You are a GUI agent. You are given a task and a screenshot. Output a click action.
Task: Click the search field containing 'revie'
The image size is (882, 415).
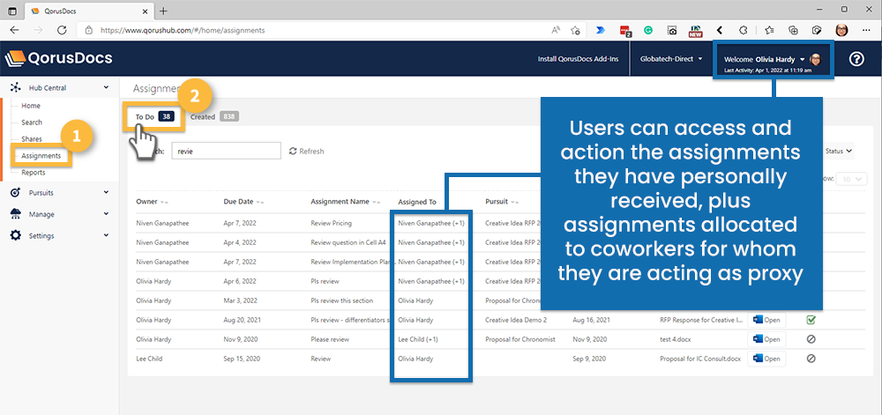click(x=226, y=151)
